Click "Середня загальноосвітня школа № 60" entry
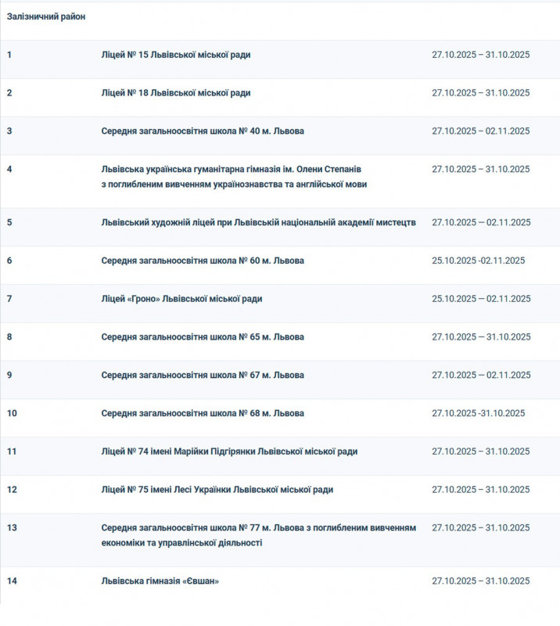 pyautogui.click(x=202, y=261)
